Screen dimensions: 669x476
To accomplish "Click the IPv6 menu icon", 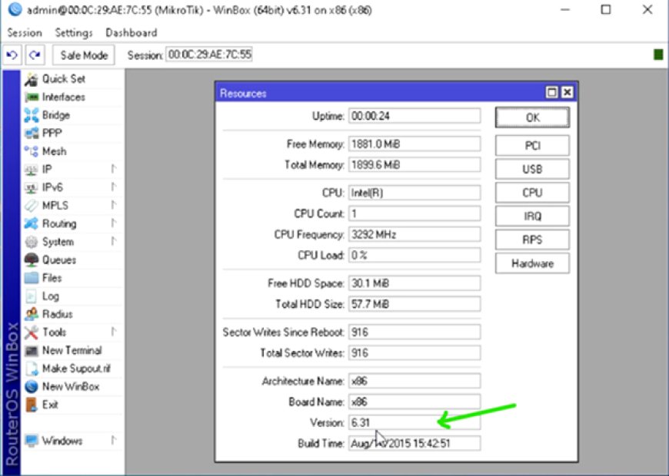I will click(32, 187).
